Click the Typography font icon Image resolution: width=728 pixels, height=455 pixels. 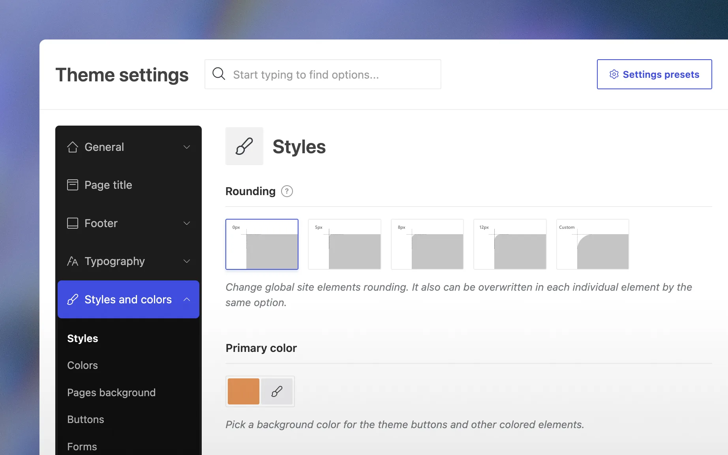pyautogui.click(x=73, y=261)
